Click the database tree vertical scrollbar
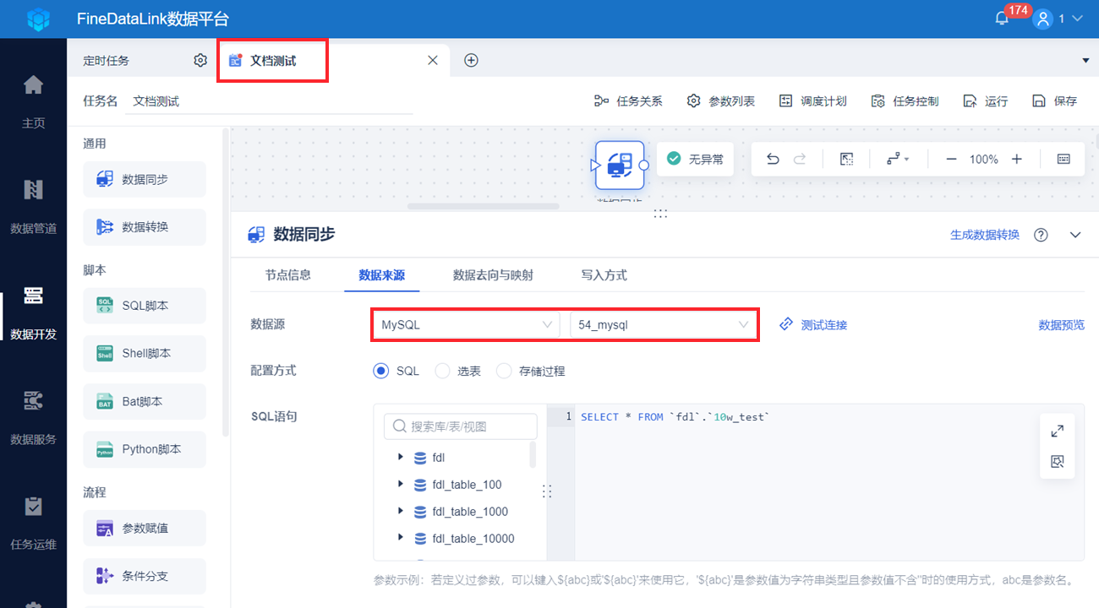 pyautogui.click(x=533, y=454)
